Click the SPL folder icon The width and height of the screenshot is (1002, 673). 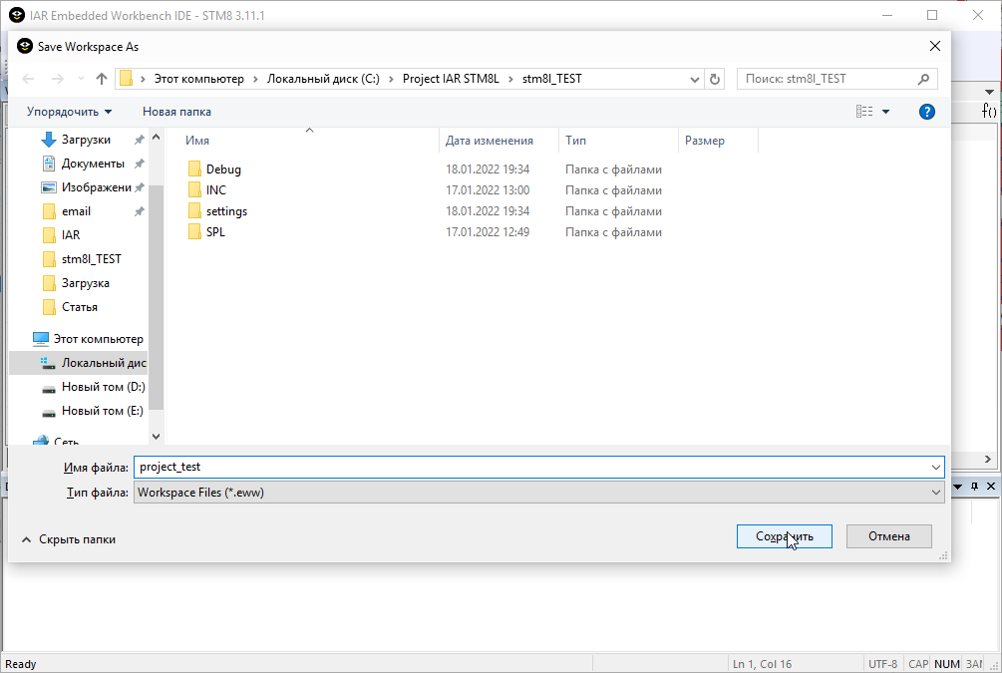click(x=194, y=231)
